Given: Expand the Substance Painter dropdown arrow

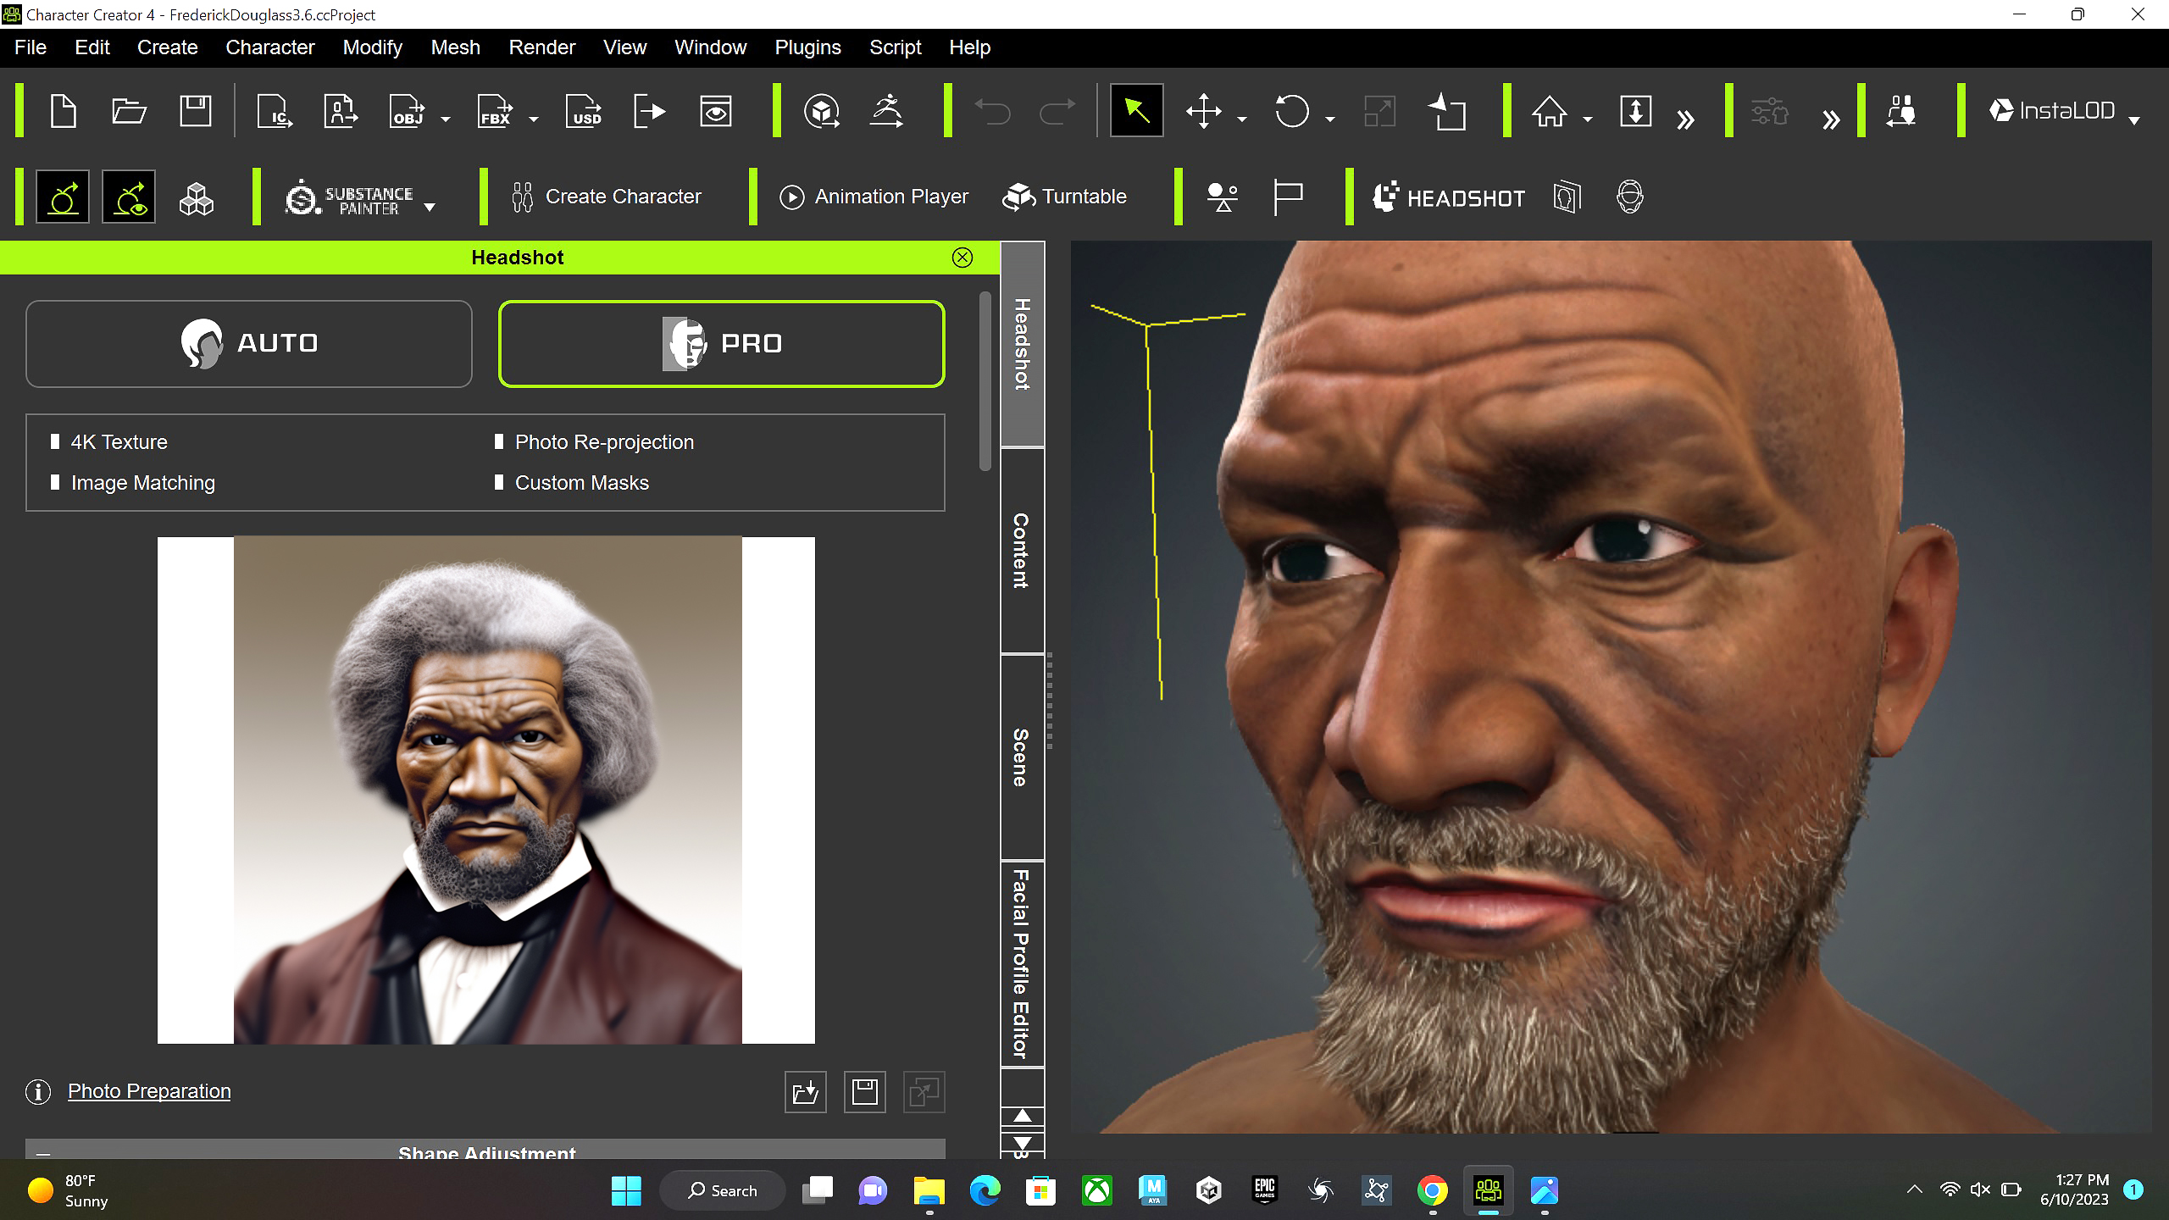Looking at the screenshot, I should point(430,207).
